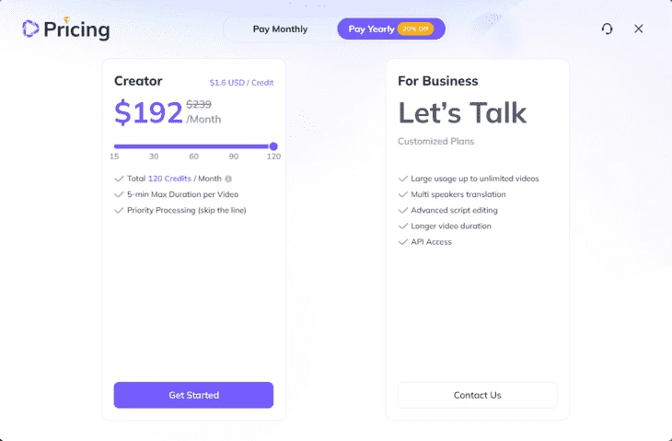The width and height of the screenshot is (672, 441).
Task: Click Get Started for Creator plan
Action: point(193,395)
